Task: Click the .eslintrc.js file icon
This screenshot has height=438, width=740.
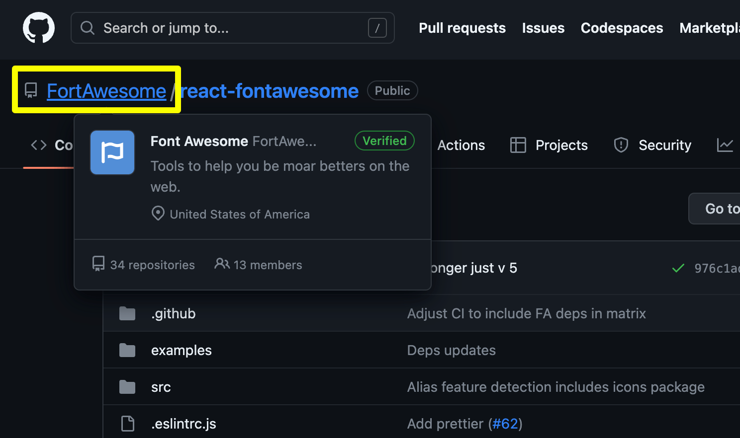Action: pyautogui.click(x=128, y=424)
